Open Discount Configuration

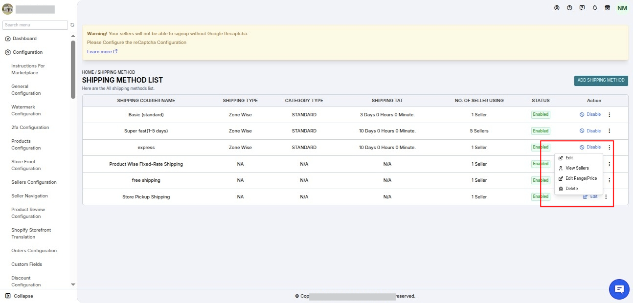(x=26, y=281)
